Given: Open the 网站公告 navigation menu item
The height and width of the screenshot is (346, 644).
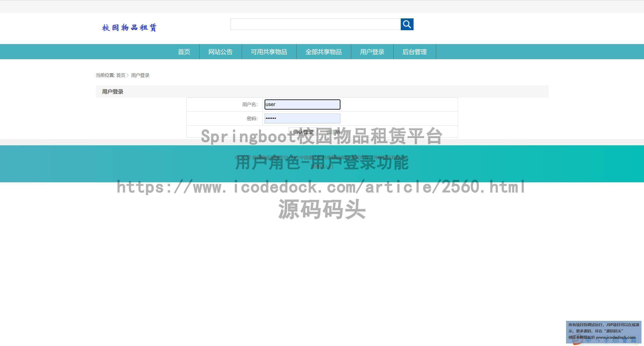Looking at the screenshot, I should [x=220, y=52].
